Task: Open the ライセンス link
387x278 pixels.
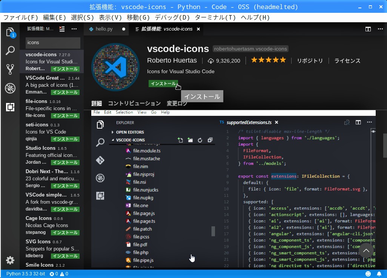Action: (x=347, y=61)
